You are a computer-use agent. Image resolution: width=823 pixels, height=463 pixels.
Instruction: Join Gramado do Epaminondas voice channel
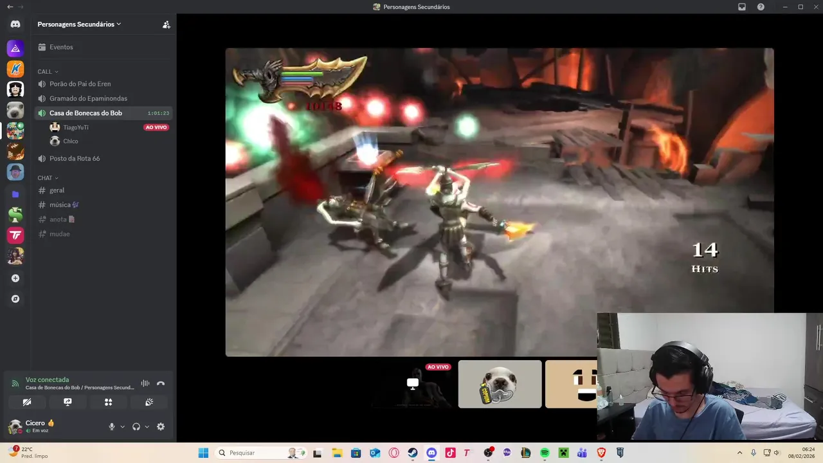tap(104, 98)
